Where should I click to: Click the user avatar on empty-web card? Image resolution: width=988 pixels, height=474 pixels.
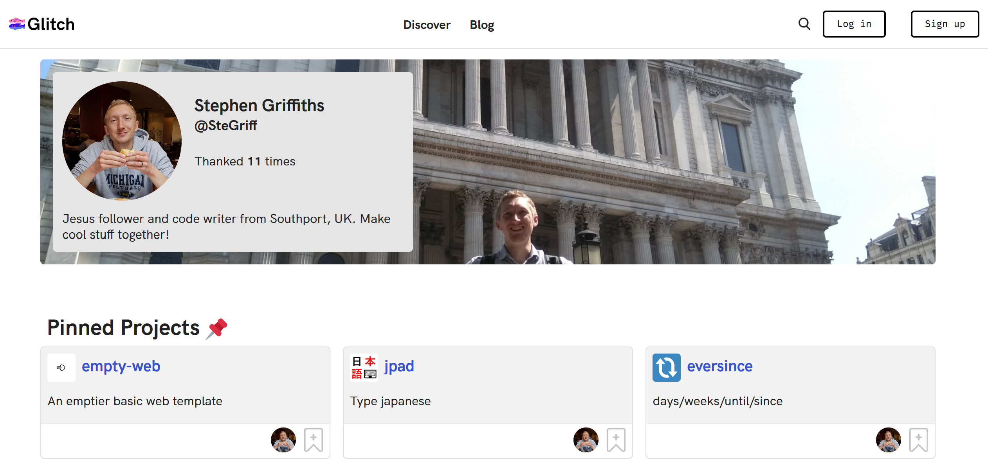click(x=283, y=440)
